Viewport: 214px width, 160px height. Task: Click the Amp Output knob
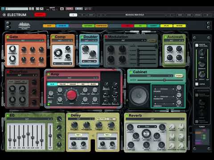pos(95,99)
